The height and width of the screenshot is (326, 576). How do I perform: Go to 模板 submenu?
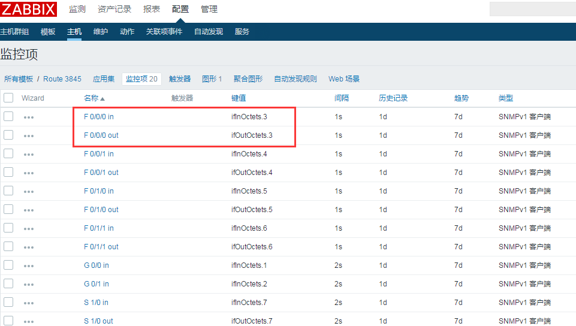tap(48, 32)
